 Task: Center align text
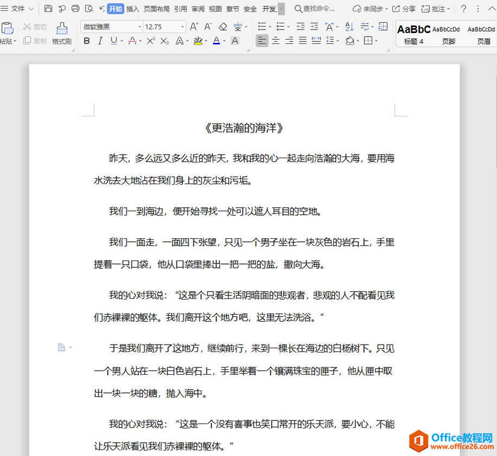(x=276, y=40)
